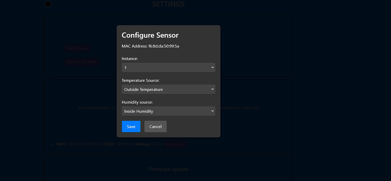Viewport: 391px width, 181px height.
Task: Click the Configure Sensor dialog title
Action: pyautogui.click(x=150, y=35)
